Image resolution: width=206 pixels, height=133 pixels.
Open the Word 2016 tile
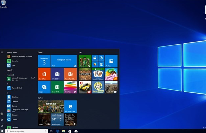coord(57,74)
